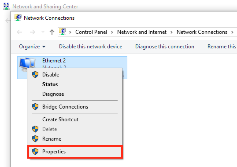Viewport: 237px width, 167px height.
Task: Click the address bar location icon
Action: tap(63, 32)
